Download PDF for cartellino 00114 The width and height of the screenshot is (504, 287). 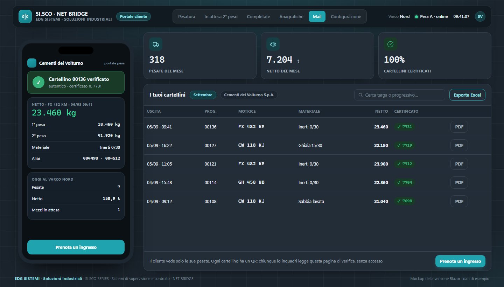[459, 182]
